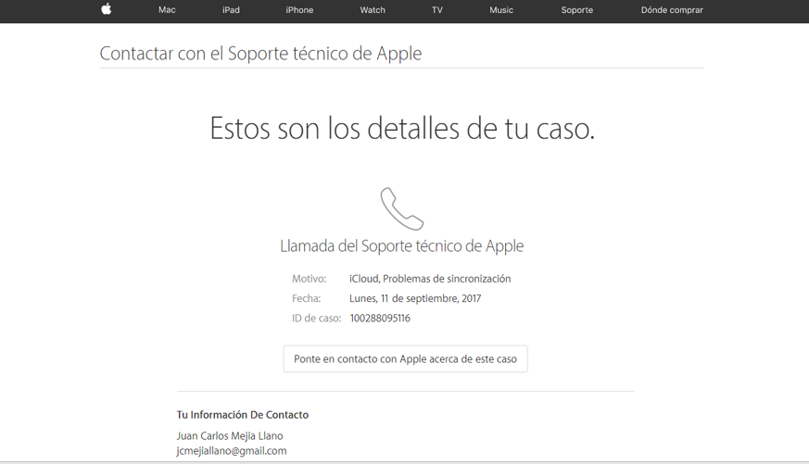Screen dimensions: 809x464
Task: Open the Watch menu item
Action: click(x=373, y=10)
